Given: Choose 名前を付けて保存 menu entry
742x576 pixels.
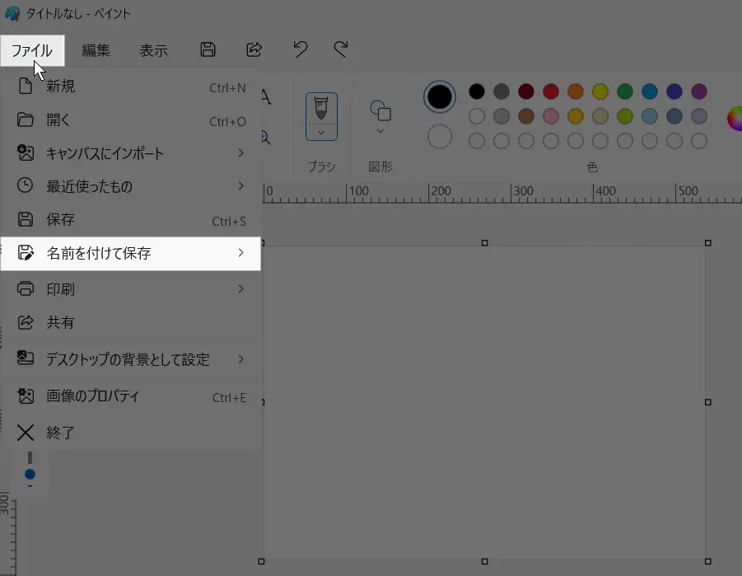Looking at the screenshot, I should 131,254.
